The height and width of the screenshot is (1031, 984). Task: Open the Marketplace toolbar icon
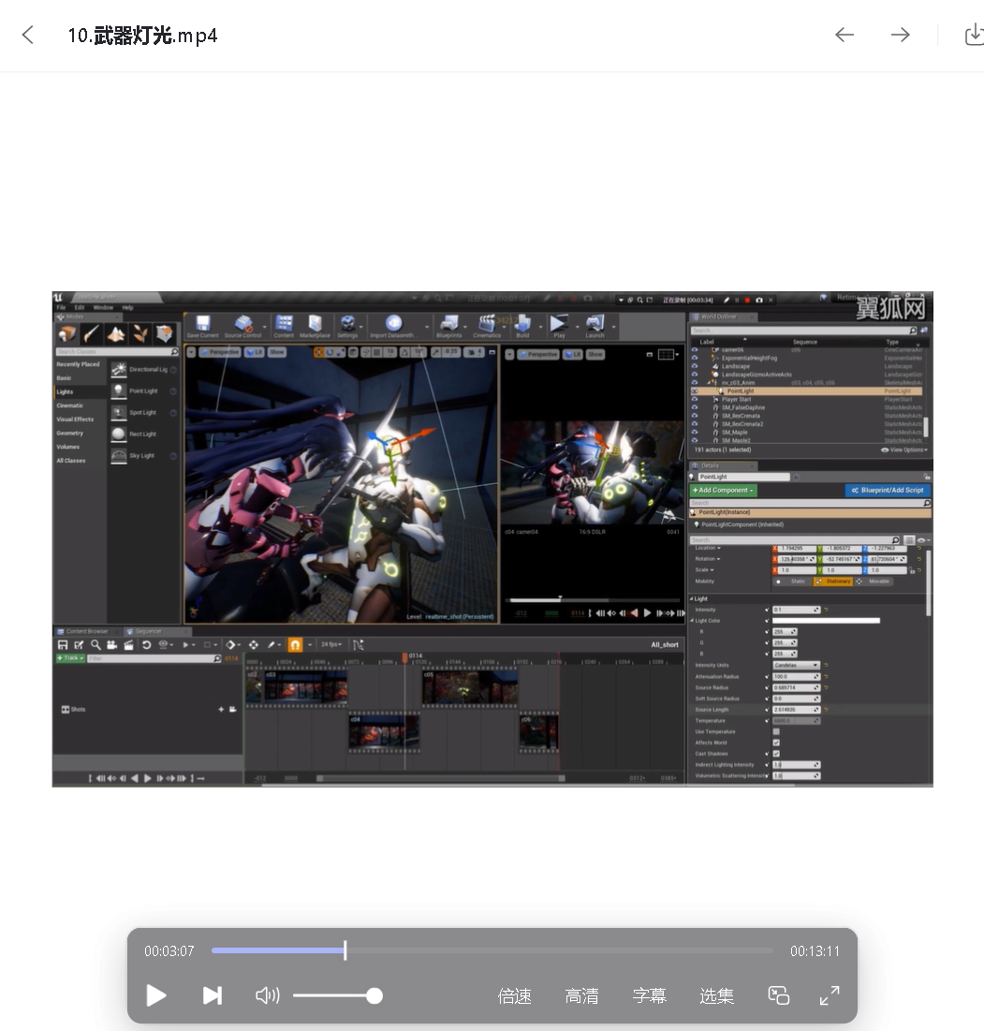[315, 326]
